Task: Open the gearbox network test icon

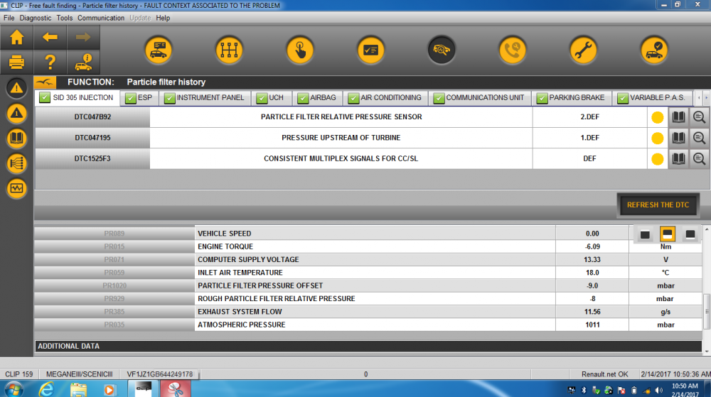Action: (x=229, y=50)
